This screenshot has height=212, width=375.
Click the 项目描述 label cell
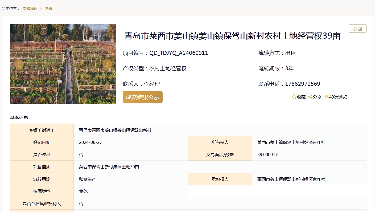[42, 167]
